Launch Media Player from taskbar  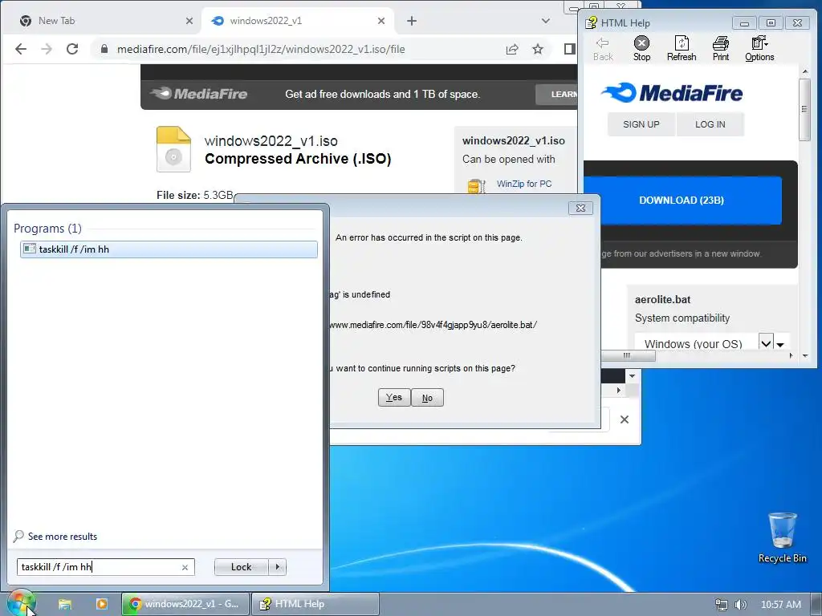coord(102,604)
